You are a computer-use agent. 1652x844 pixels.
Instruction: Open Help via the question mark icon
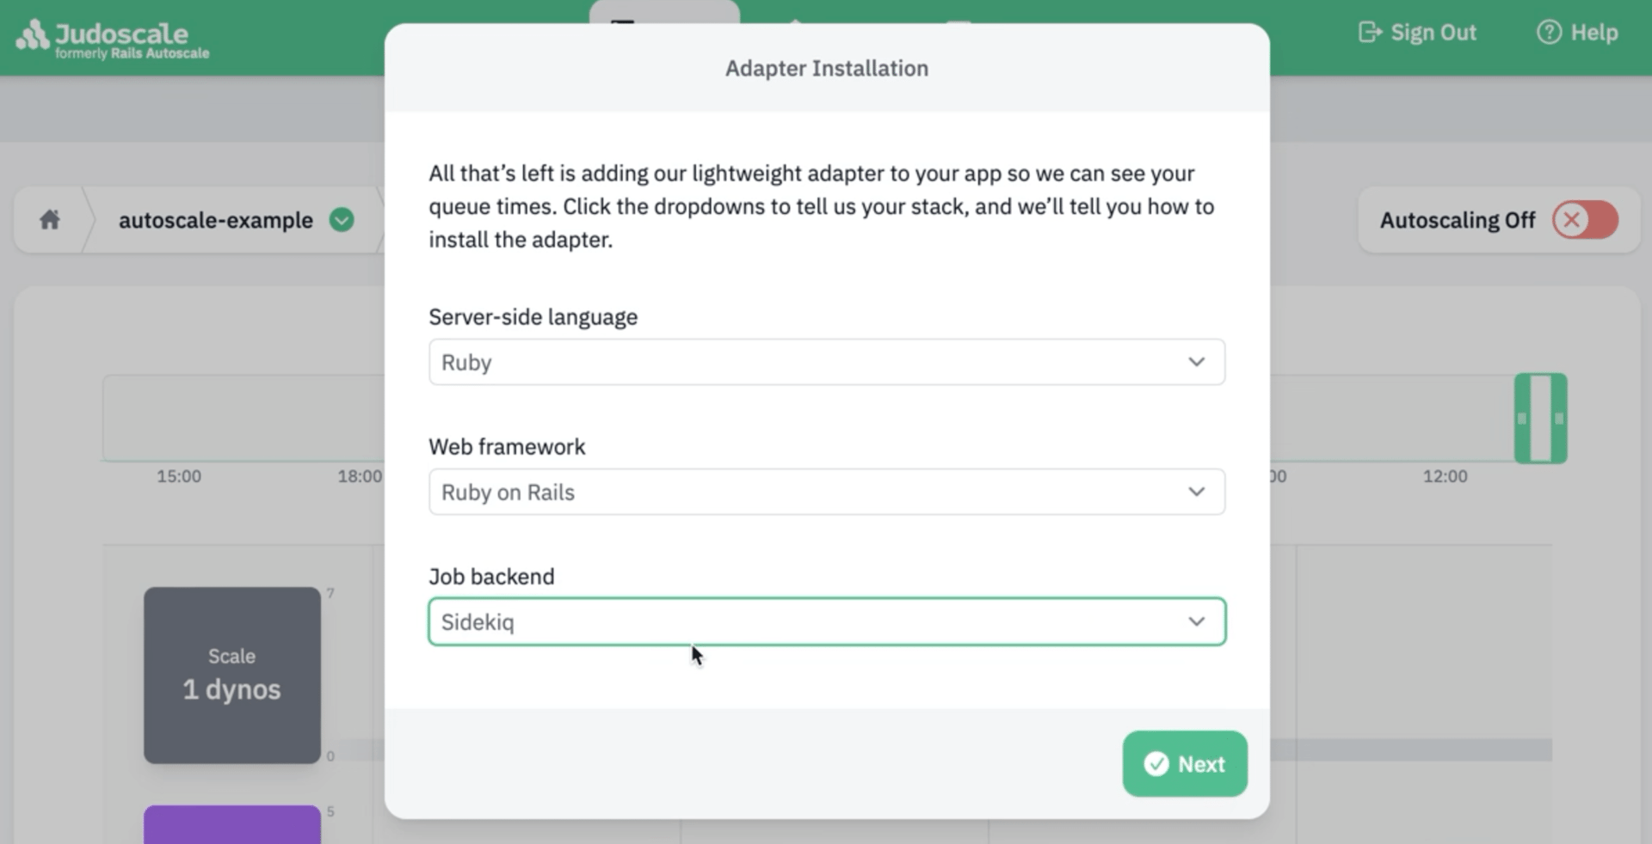[1548, 32]
